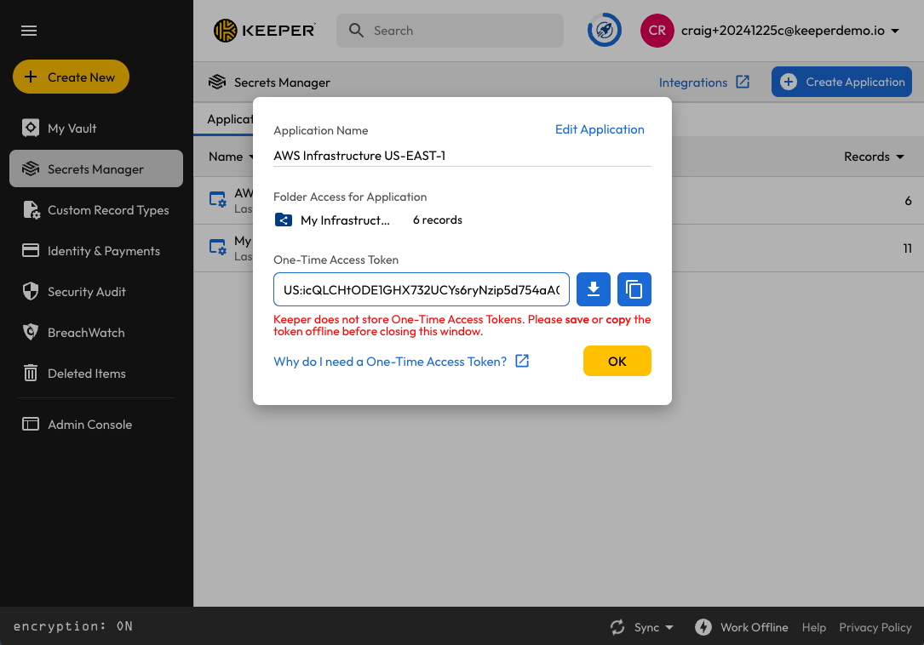Click the Create New button
This screenshot has width=924, height=645.
click(71, 77)
